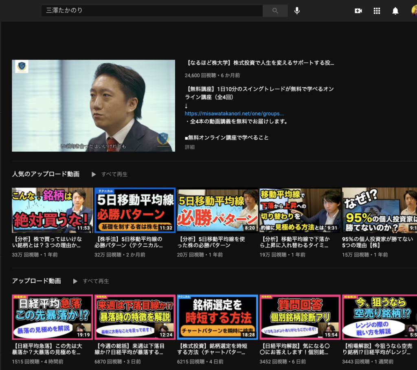Activate voice search microphone icon
The width and height of the screenshot is (417, 370).
(x=297, y=11)
